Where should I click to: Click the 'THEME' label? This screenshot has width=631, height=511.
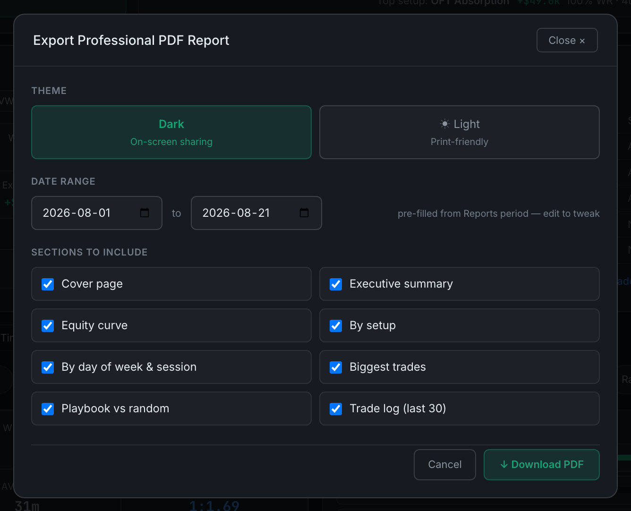pyautogui.click(x=49, y=91)
